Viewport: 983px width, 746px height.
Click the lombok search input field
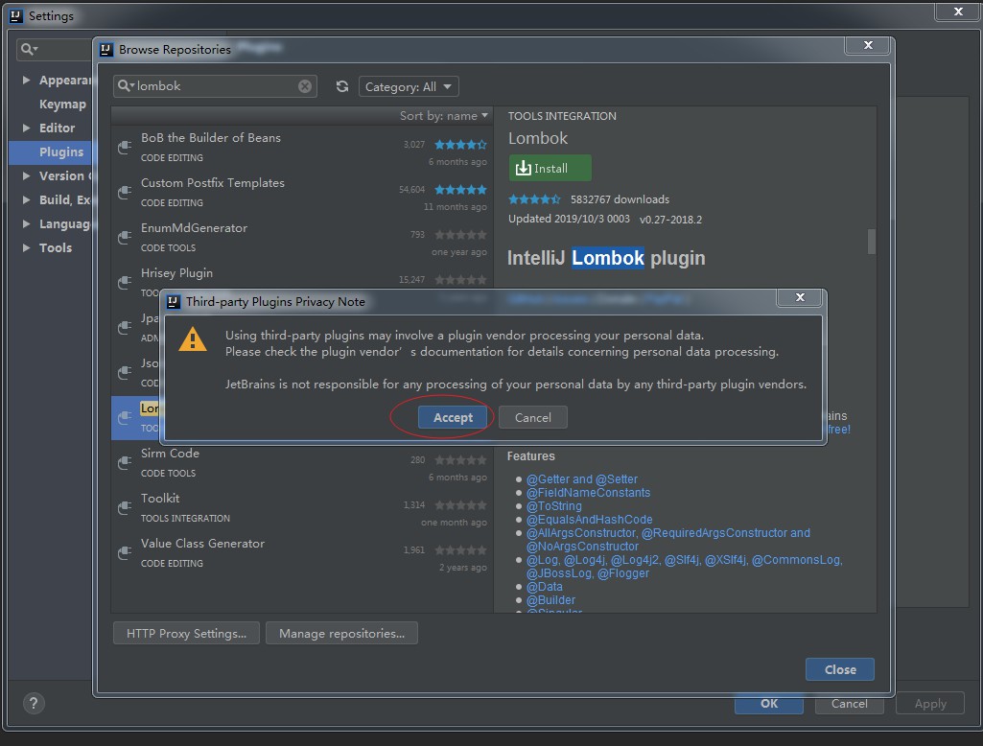(x=215, y=86)
